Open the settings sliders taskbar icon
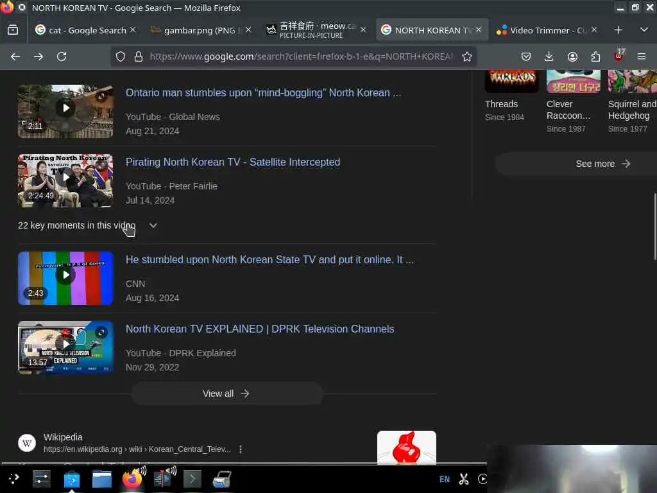657x493 pixels. click(x=42, y=479)
